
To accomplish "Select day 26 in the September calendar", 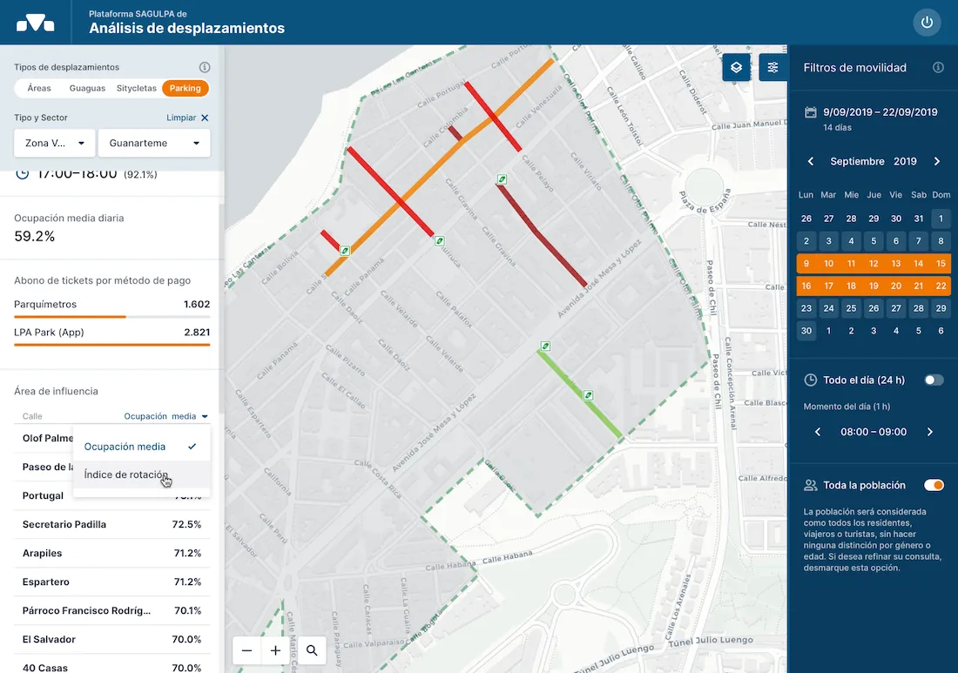I will [x=874, y=307].
